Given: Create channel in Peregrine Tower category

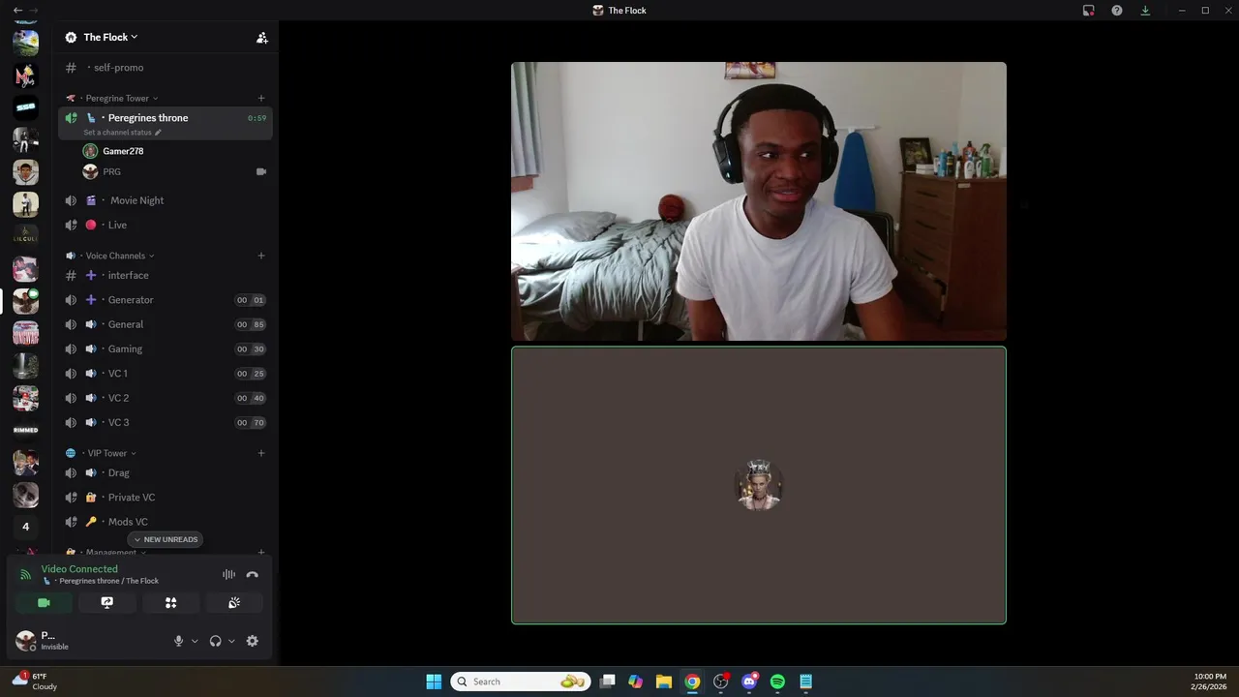Looking at the screenshot, I should click(x=261, y=98).
